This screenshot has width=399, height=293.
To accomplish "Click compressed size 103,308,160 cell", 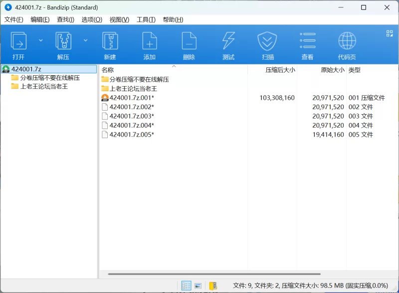I will pos(277,98).
